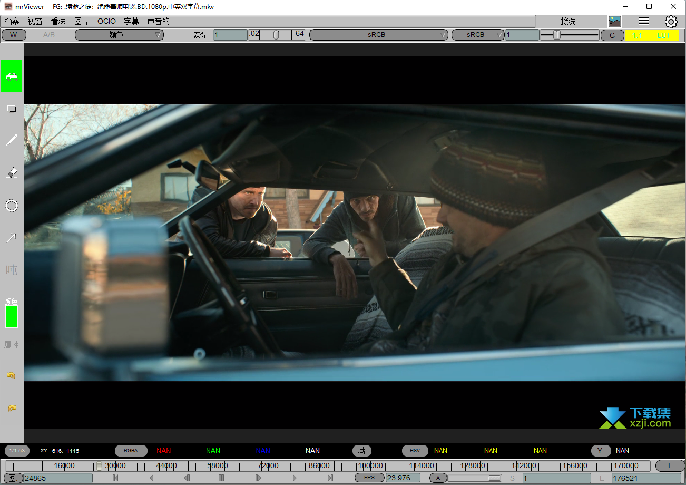Click the 图 frame label button

click(x=14, y=478)
